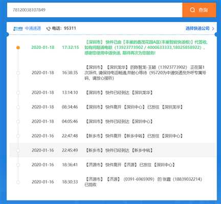Click the timeline dot for 04:05:46
221x204 pixels.
(18, 121)
